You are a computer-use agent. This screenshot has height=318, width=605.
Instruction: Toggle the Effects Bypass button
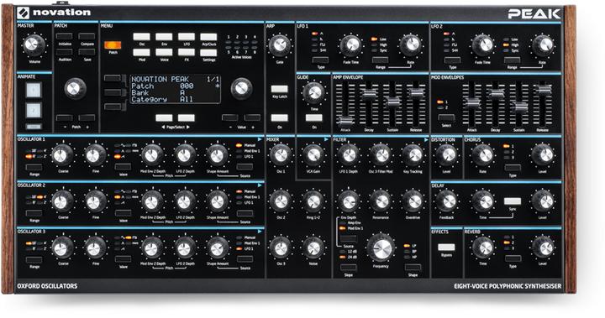446,247
